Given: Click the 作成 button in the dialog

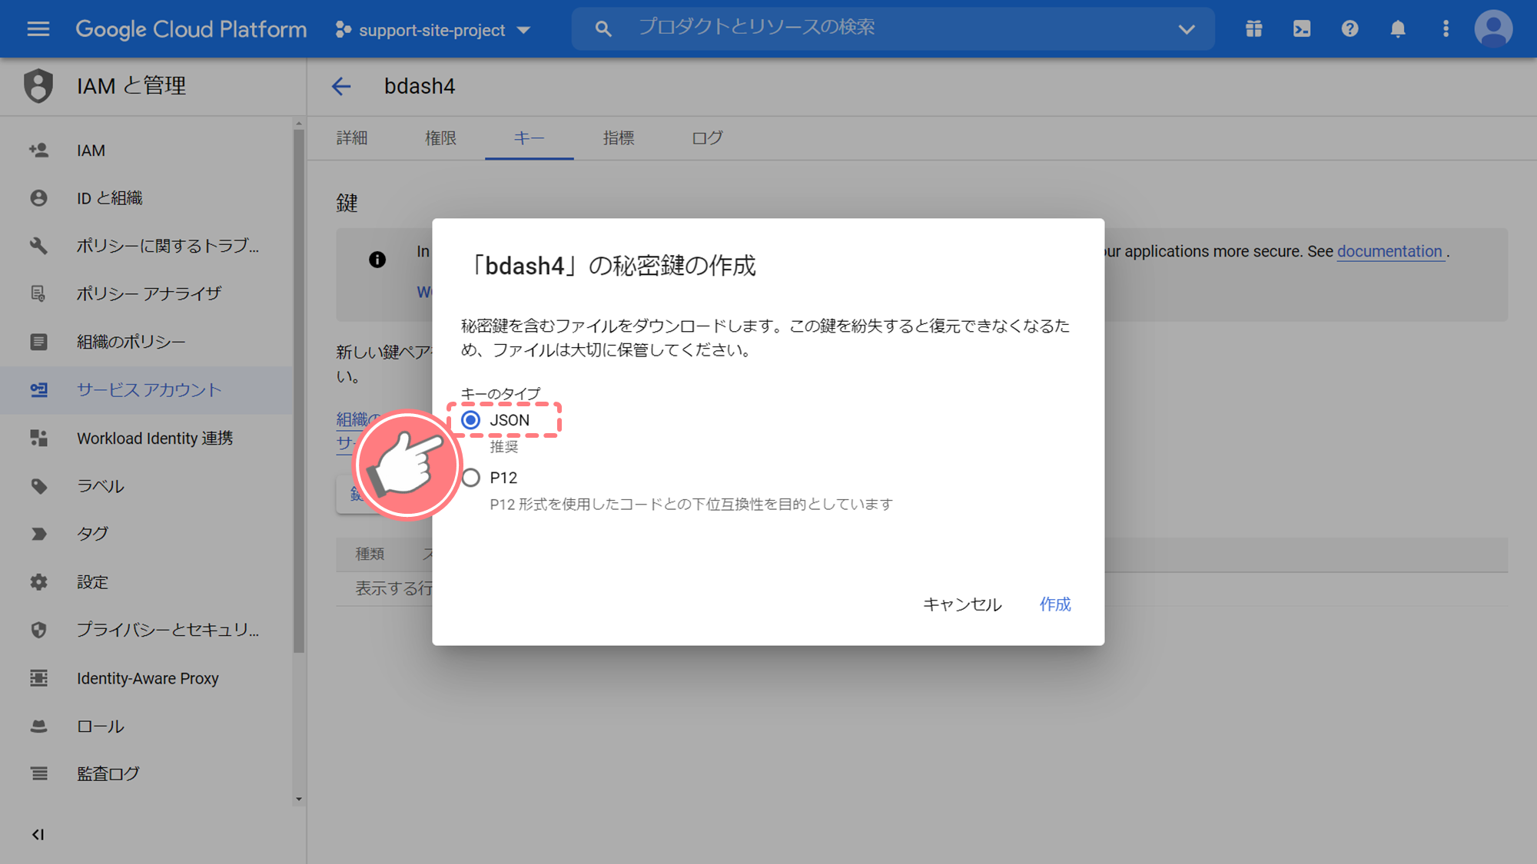Looking at the screenshot, I should point(1055,604).
